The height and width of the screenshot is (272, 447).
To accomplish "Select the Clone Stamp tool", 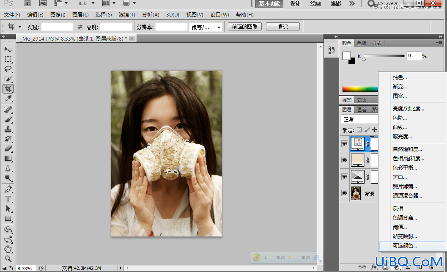I will tap(8, 129).
